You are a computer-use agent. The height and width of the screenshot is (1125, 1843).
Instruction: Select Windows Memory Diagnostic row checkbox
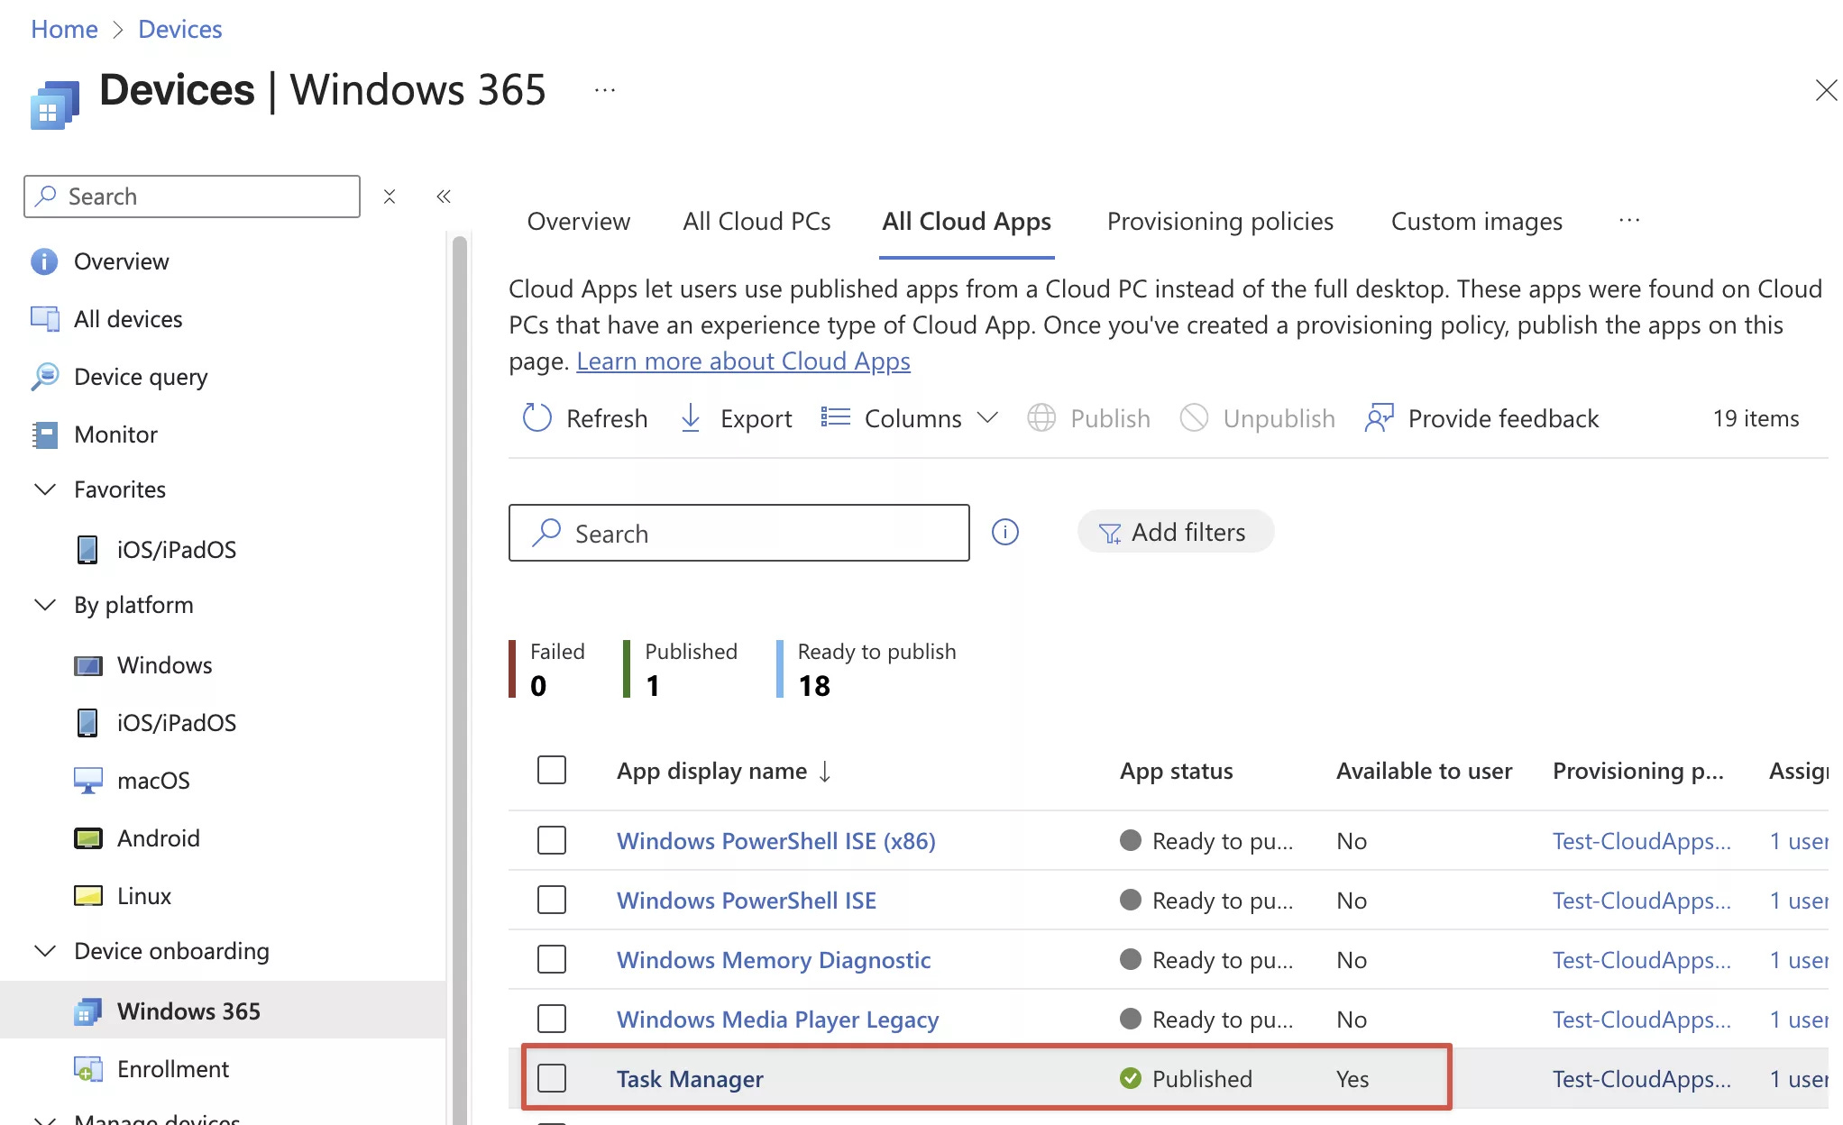click(552, 959)
